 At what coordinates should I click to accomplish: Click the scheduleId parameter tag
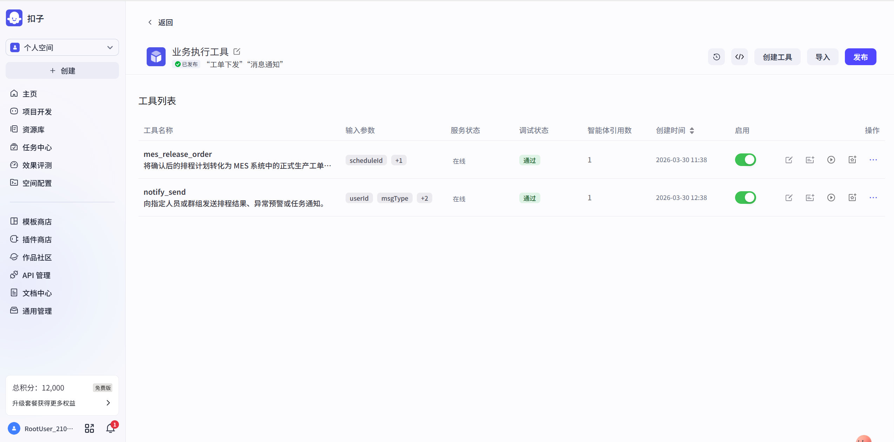366,160
